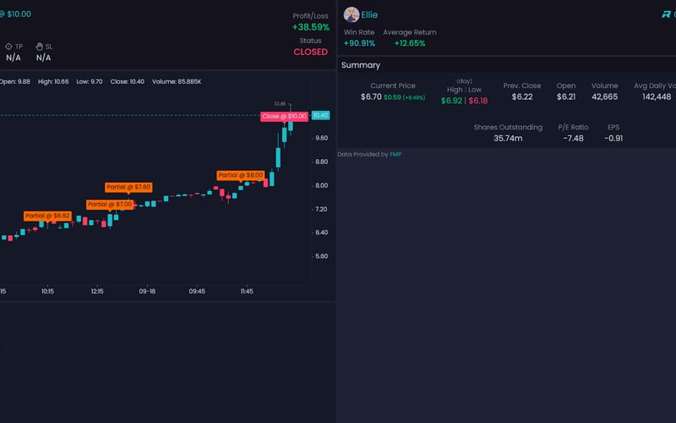Click the 142,448 Avg Daily Volume value
This screenshot has width=676, height=423.
click(x=657, y=96)
